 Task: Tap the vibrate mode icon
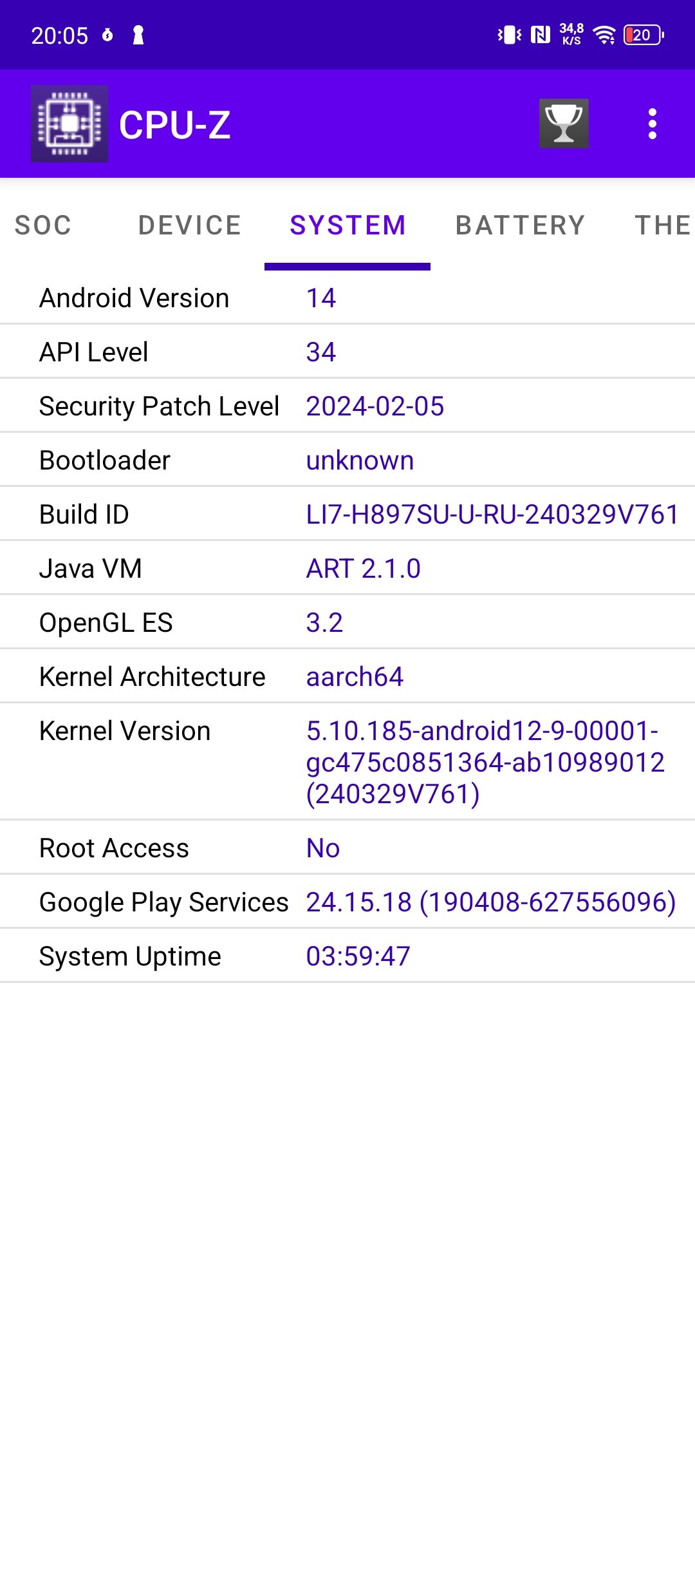pos(510,35)
